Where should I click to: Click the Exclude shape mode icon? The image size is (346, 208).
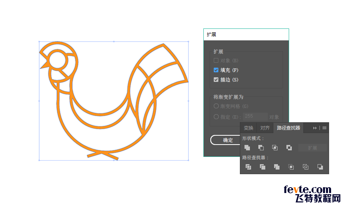(289, 148)
